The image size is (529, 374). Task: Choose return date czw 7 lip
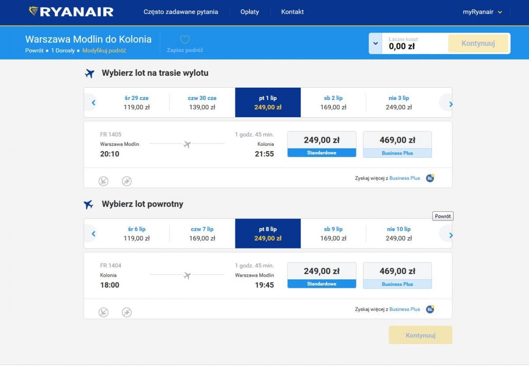pos(202,233)
